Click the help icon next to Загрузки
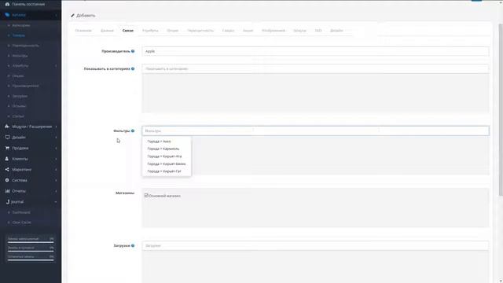The width and height of the screenshot is (503, 283). point(133,245)
